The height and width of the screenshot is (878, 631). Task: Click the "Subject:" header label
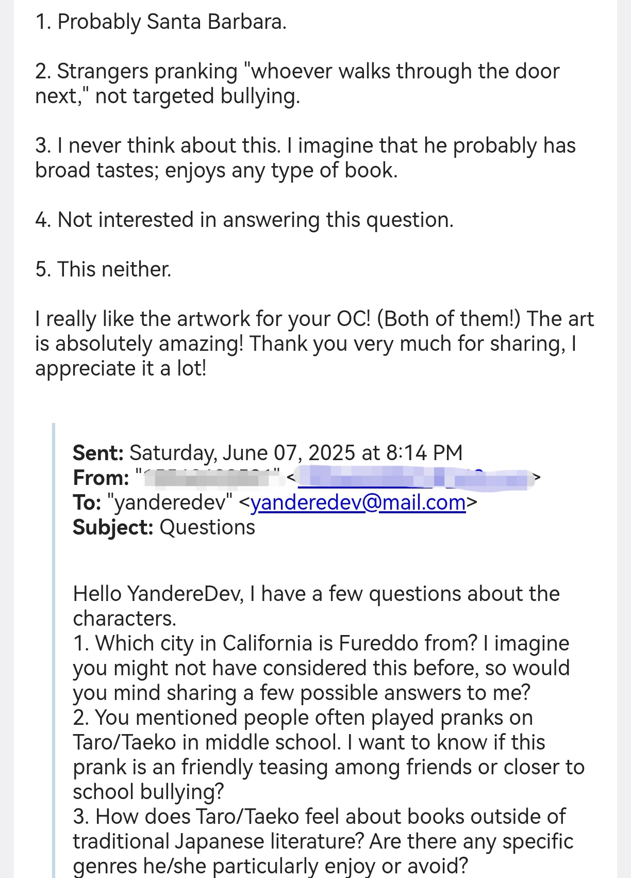tap(113, 527)
